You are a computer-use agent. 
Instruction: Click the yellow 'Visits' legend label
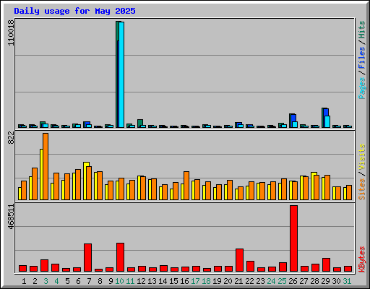click(361, 157)
